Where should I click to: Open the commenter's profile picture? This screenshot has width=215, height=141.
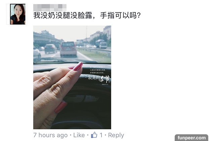[x=18, y=14]
